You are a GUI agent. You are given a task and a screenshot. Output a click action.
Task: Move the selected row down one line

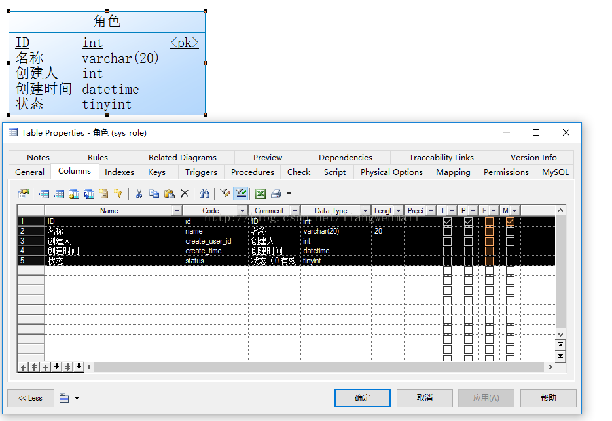point(56,367)
